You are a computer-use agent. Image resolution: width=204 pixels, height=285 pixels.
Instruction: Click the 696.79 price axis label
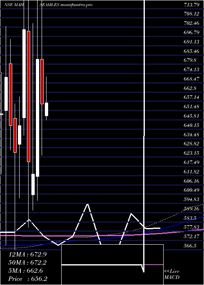(192, 33)
